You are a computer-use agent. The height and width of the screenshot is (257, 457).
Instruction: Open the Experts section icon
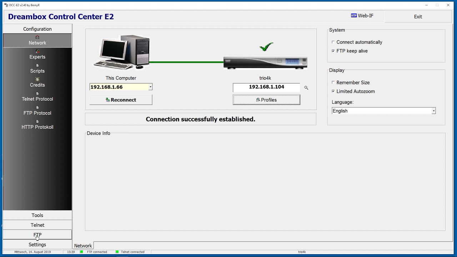point(37,51)
